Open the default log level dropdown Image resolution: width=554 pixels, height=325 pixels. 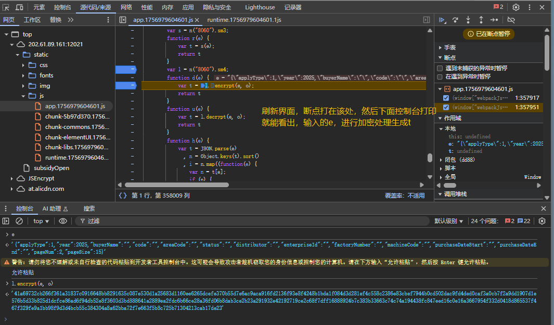pyautogui.click(x=448, y=221)
